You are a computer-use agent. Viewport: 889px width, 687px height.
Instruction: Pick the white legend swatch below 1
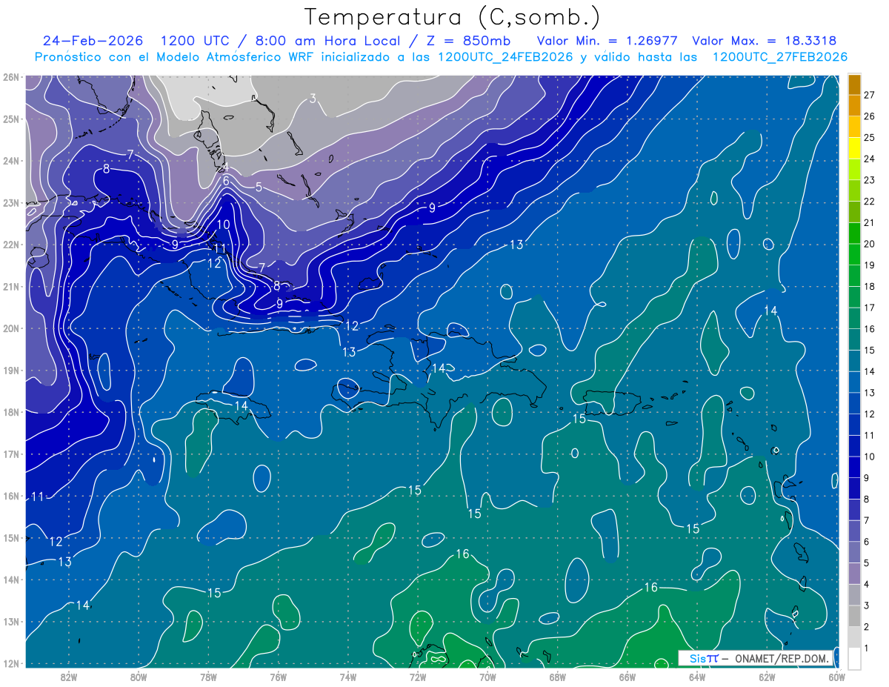[x=854, y=657]
